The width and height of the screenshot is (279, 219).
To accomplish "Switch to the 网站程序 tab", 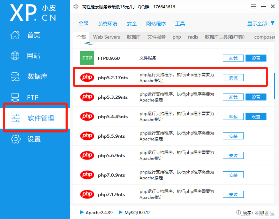I will pyautogui.click(x=156, y=24).
